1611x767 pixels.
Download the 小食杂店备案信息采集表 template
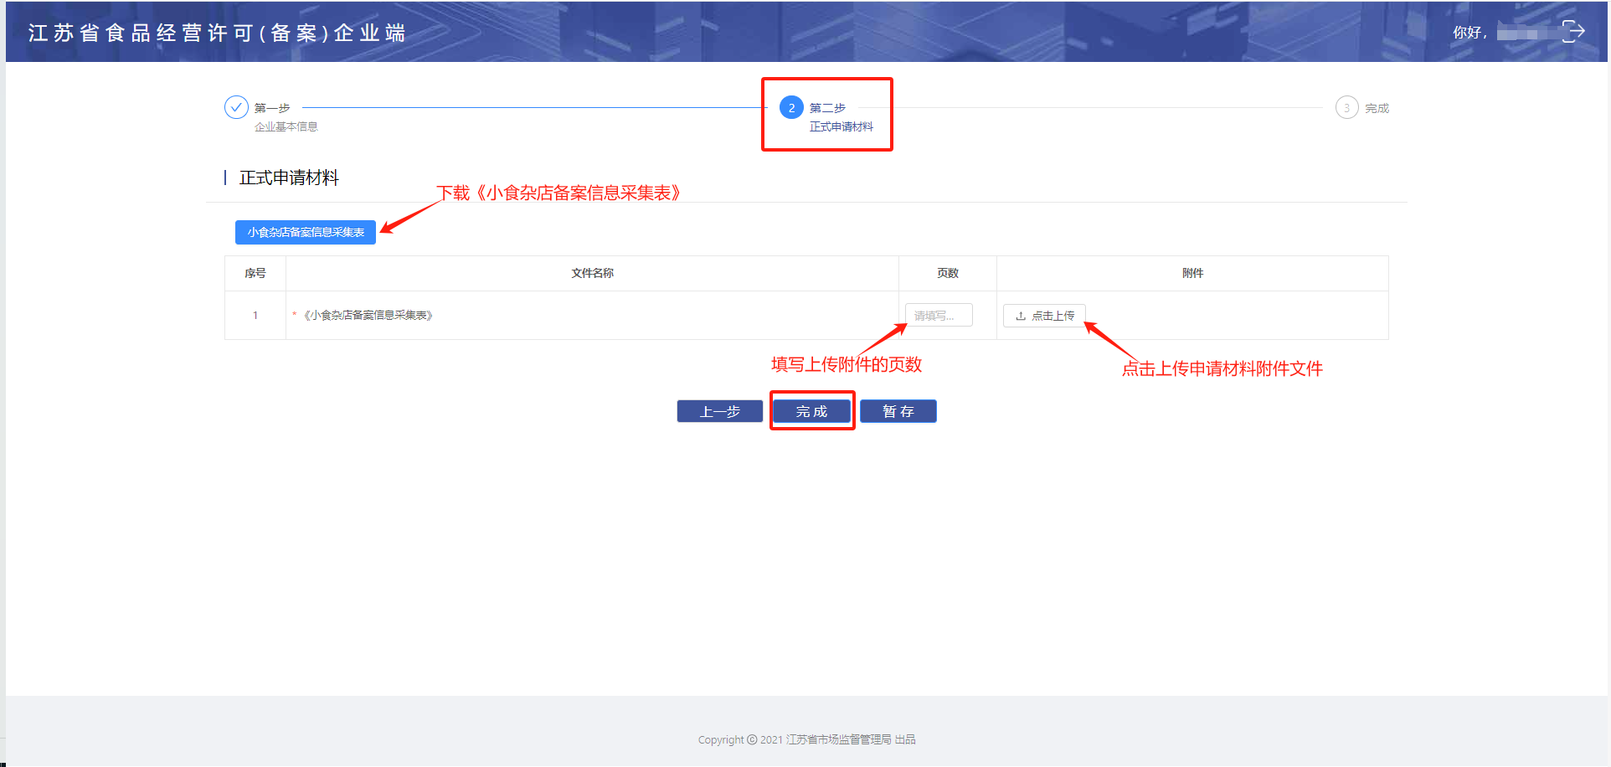[306, 232]
